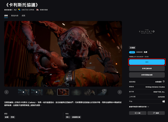
Task: Play the second video trailer thumbnail
Action: [x=37, y=92]
